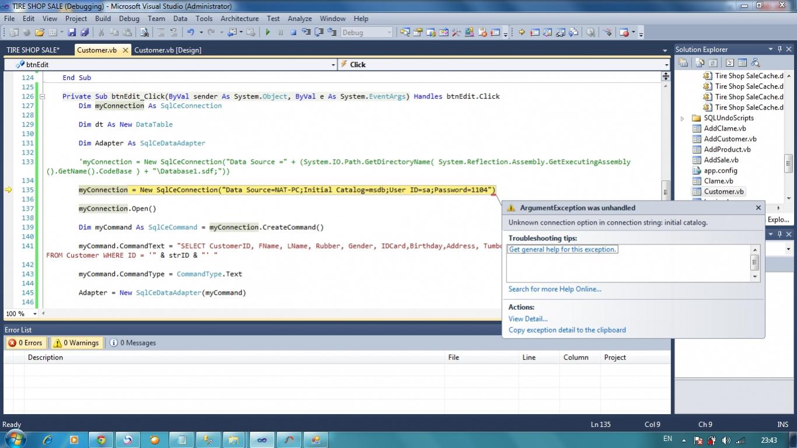797x448 pixels.
Task: Pin the Solution Explorer panel with pushpin
Action: [779, 49]
